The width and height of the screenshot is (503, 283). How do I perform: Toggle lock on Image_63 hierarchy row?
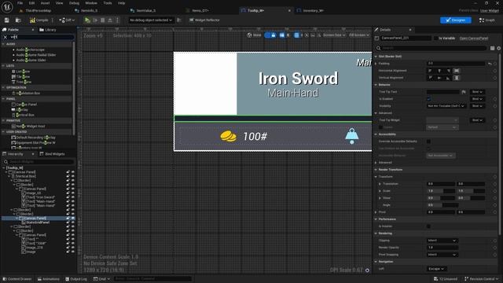pyautogui.click(x=68, y=193)
